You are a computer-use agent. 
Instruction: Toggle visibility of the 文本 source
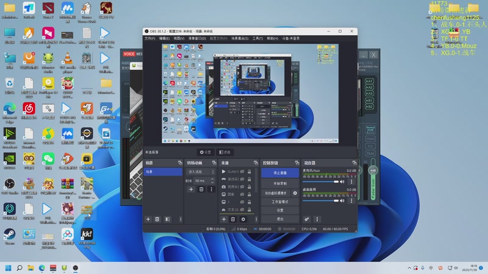pyautogui.click(x=242, y=209)
